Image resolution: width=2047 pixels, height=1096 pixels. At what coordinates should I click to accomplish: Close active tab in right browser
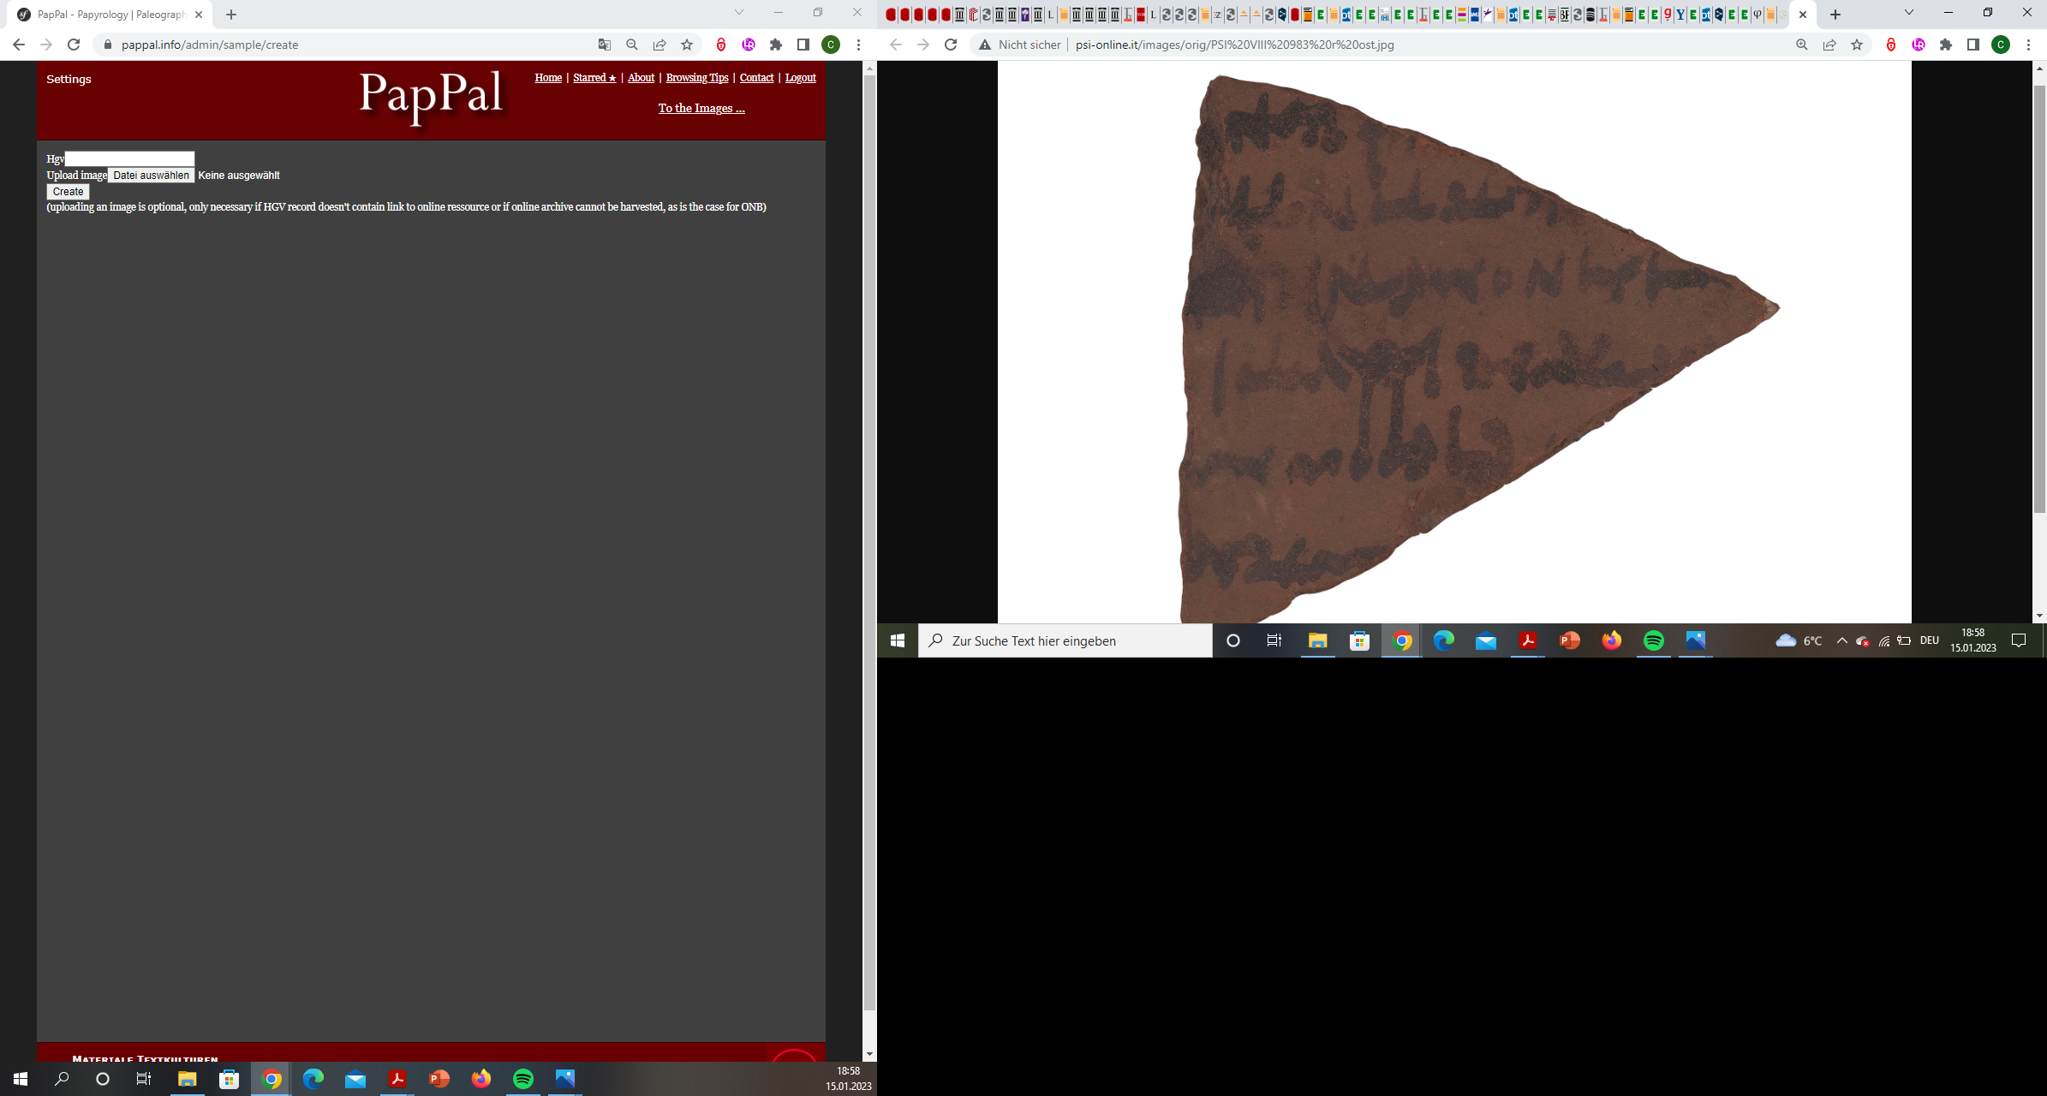point(1803,15)
